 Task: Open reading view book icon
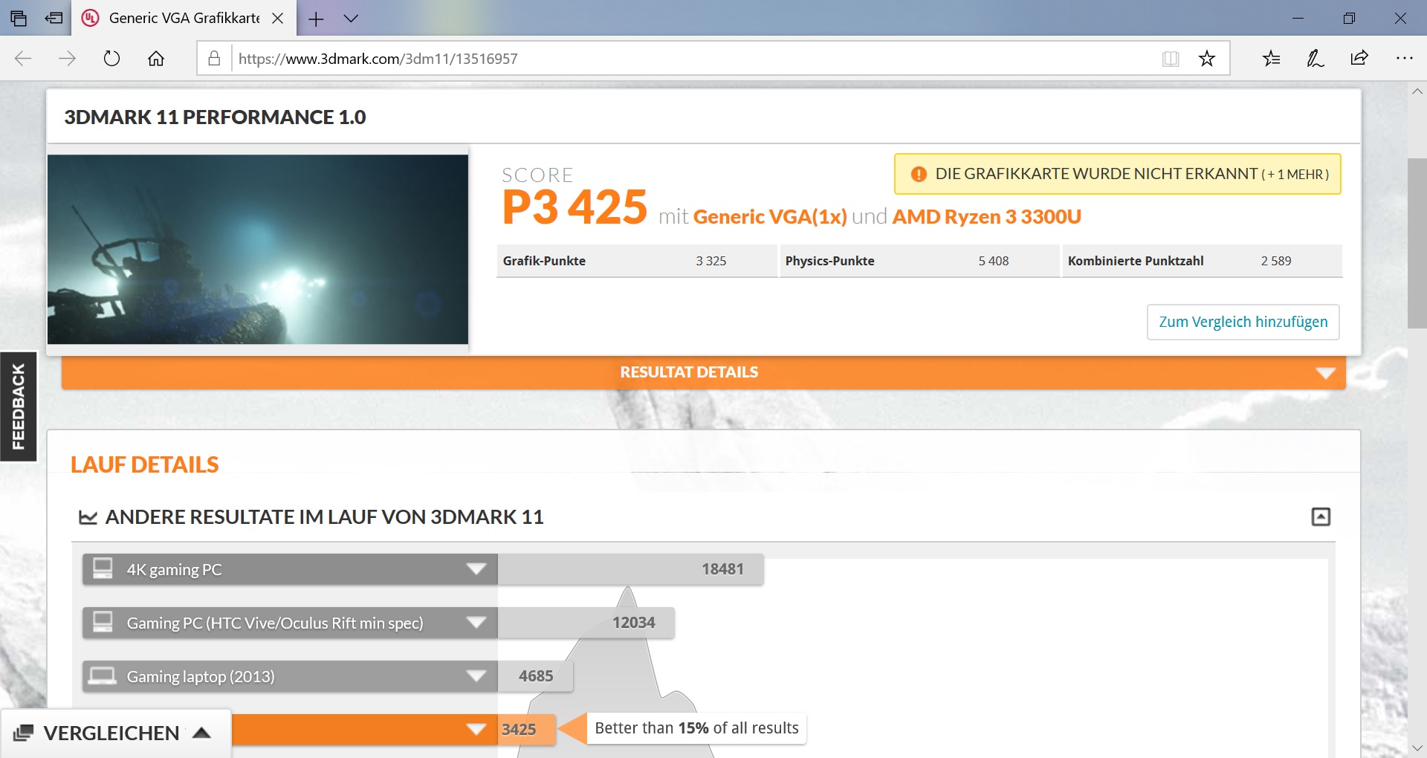(x=1171, y=59)
